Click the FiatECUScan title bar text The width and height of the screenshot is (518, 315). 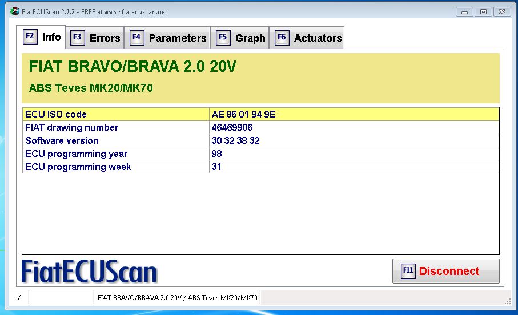(x=94, y=12)
